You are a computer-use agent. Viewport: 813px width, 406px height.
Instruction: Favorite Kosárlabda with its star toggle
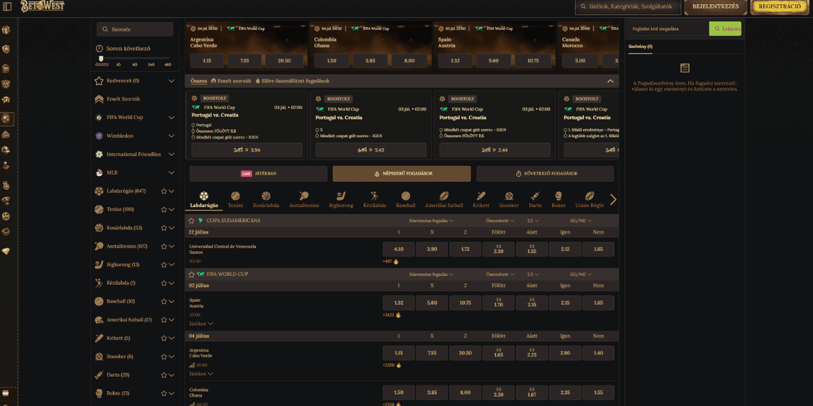coord(163,227)
